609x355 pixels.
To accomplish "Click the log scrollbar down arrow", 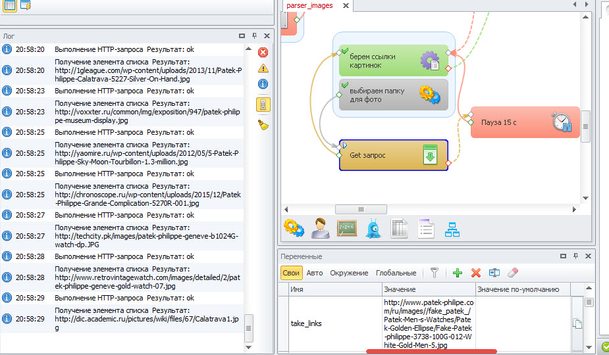I will [249, 347].
